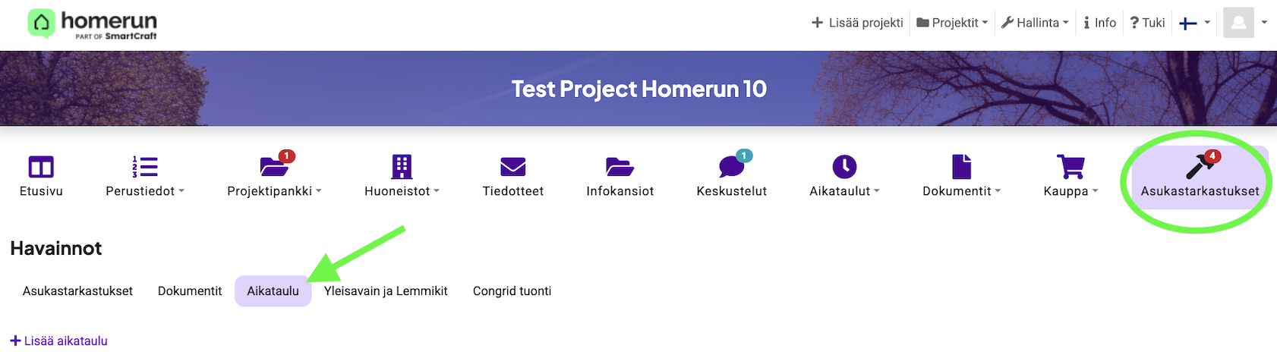Click the Homerun logo

point(93,24)
